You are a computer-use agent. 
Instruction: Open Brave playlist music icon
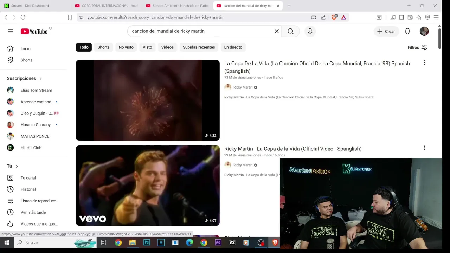[393, 17]
